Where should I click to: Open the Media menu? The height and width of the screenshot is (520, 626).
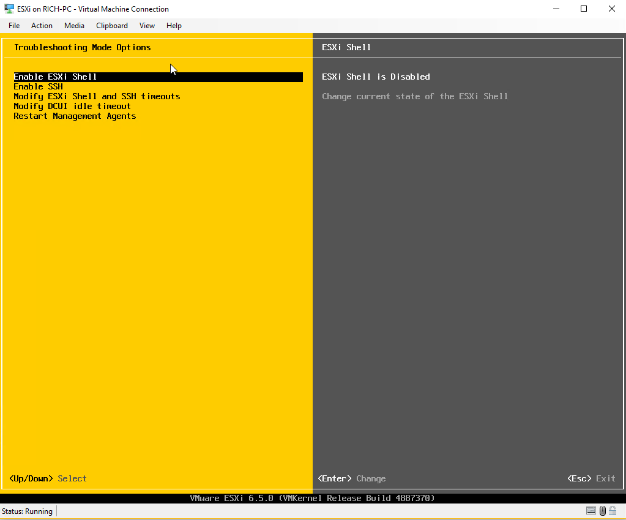click(x=74, y=26)
